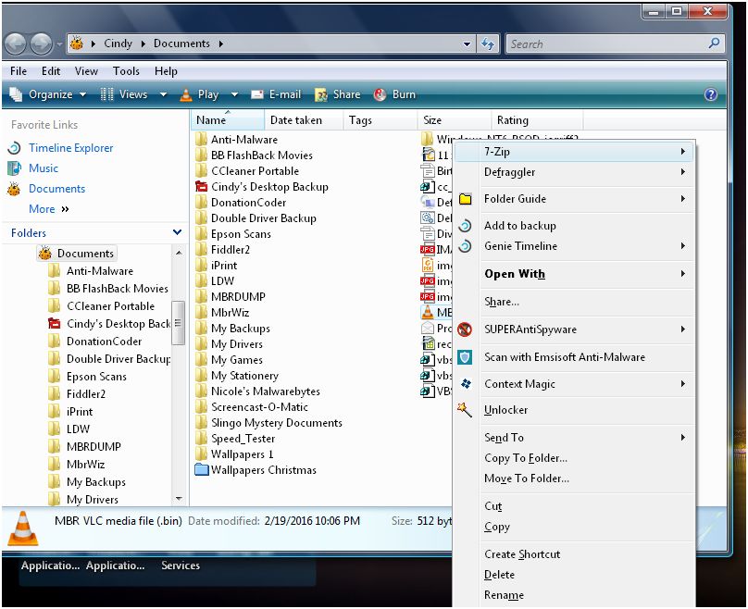Viewport: 748px width, 609px height.
Task: Click the Views toolbar icon
Action: 106,94
